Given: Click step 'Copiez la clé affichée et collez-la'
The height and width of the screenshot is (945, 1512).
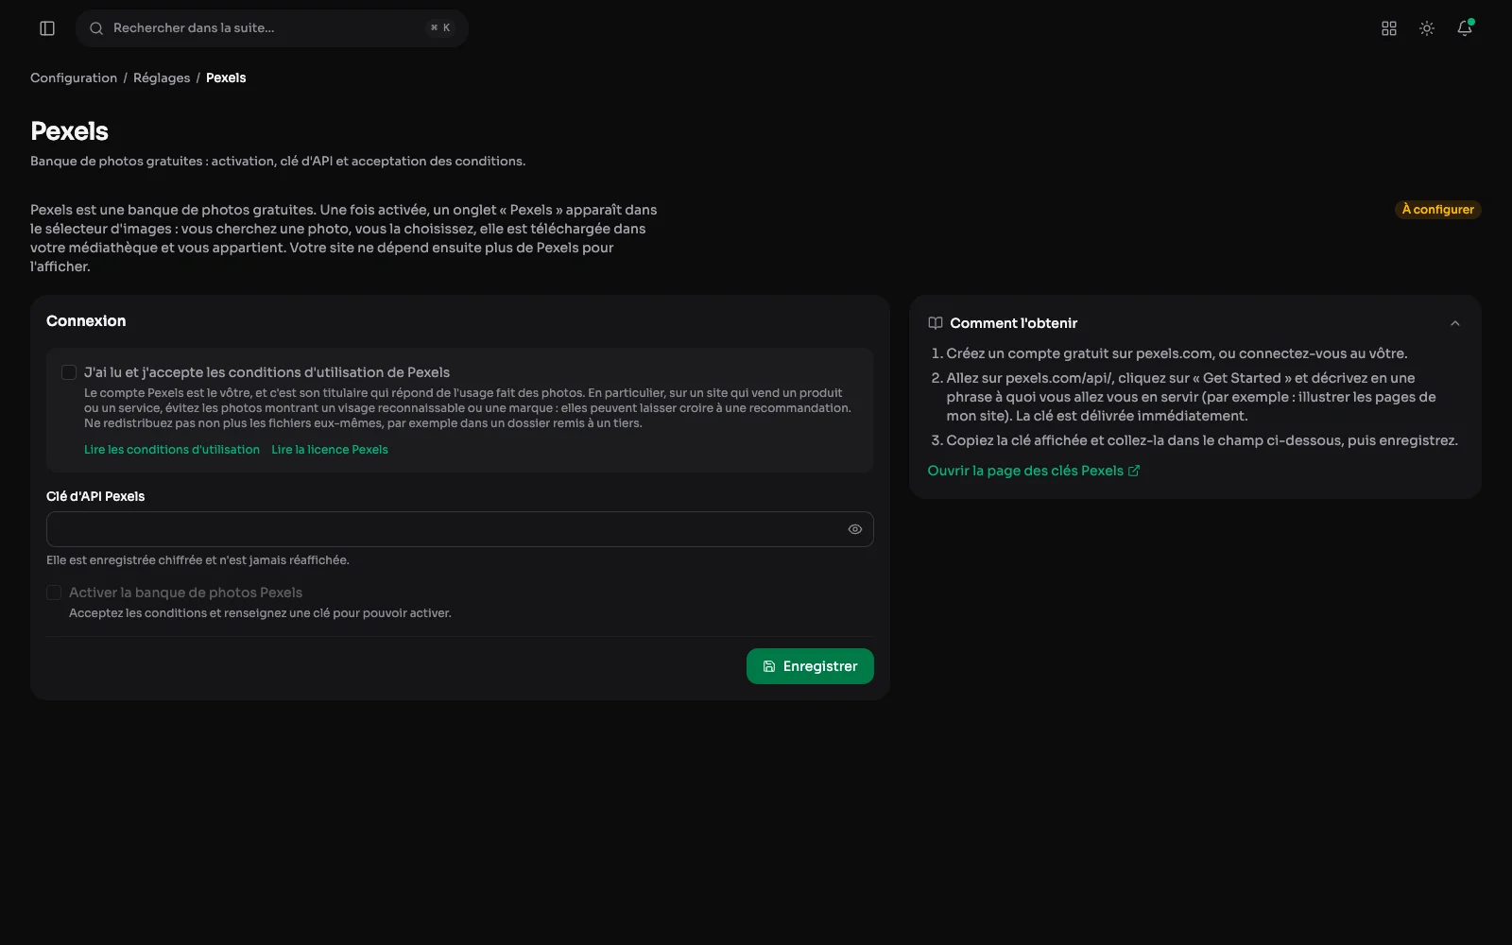Looking at the screenshot, I should [1202, 440].
